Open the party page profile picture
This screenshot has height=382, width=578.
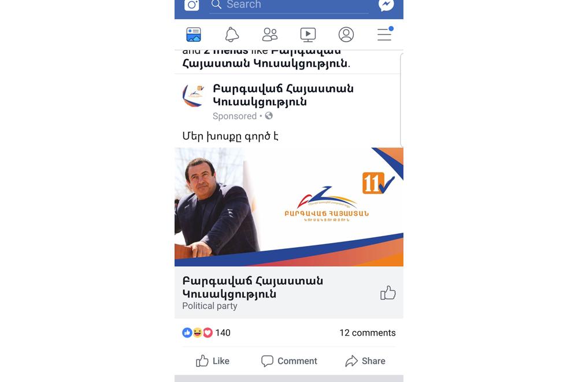coord(194,95)
